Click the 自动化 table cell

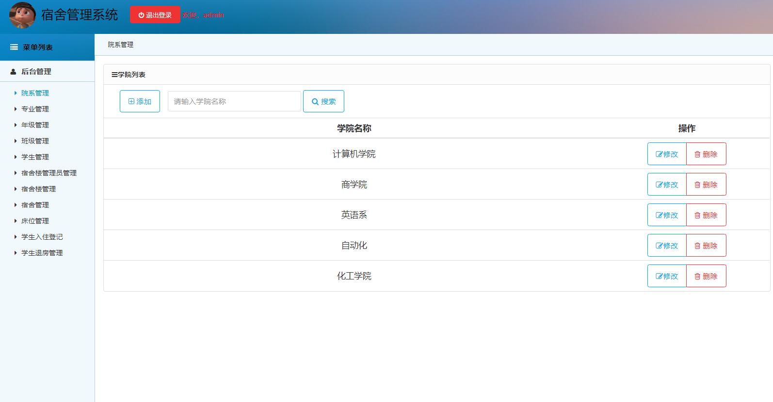(x=354, y=246)
